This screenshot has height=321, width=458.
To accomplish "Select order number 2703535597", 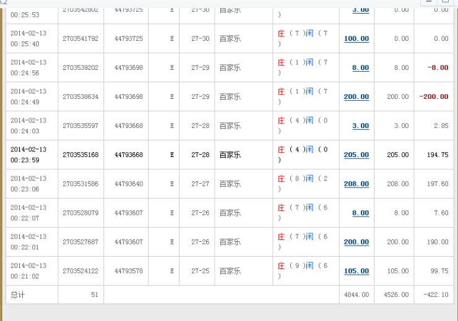I will click(80, 126).
